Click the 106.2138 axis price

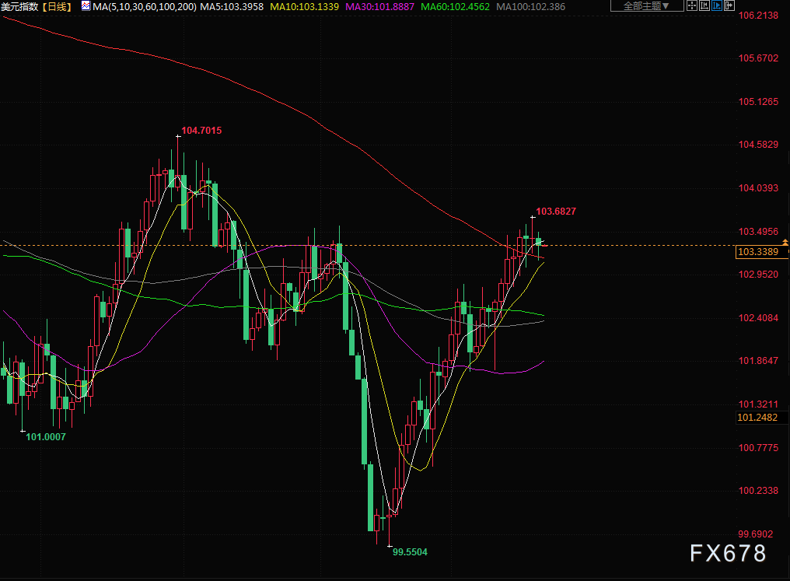[x=758, y=15]
